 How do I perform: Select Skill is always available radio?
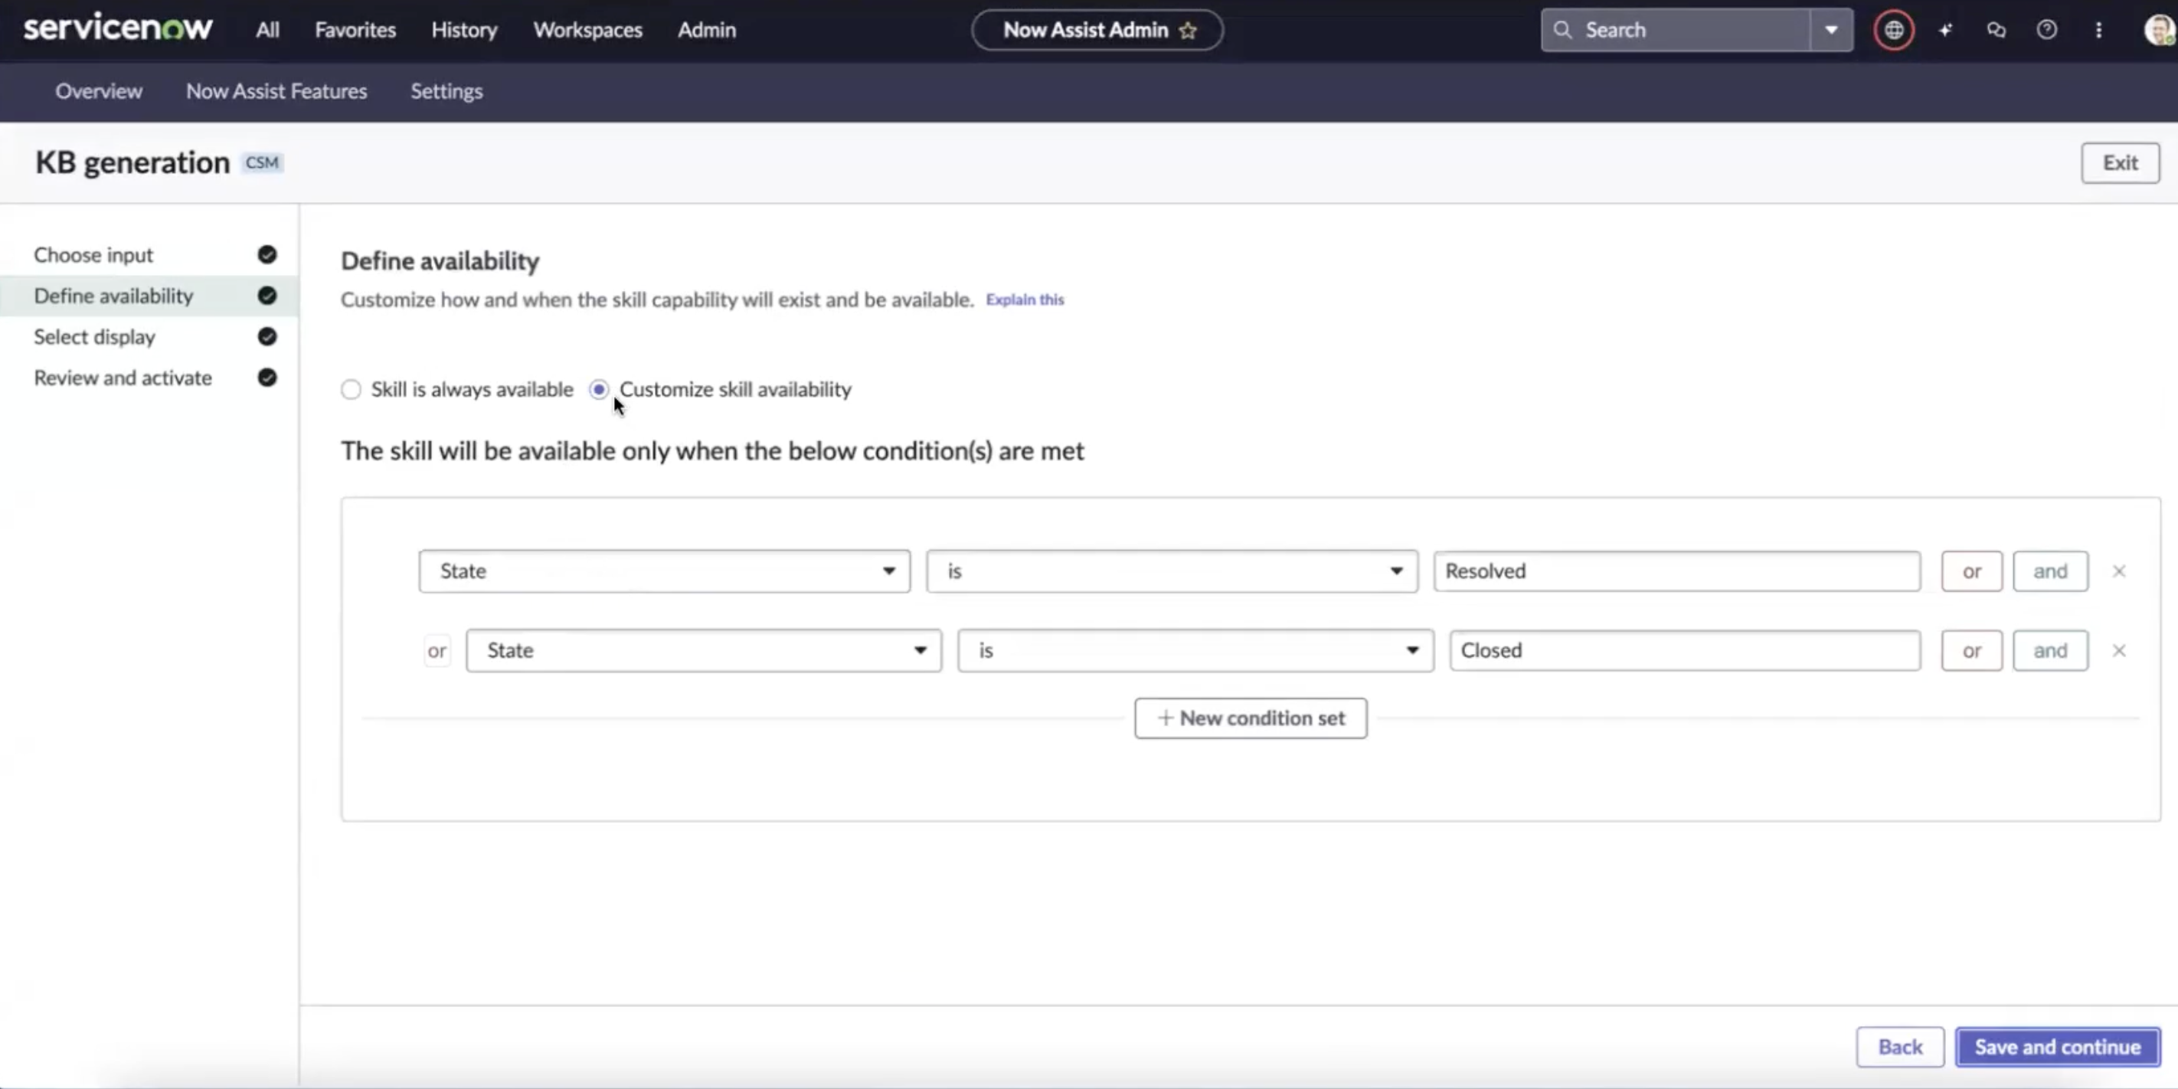(351, 390)
